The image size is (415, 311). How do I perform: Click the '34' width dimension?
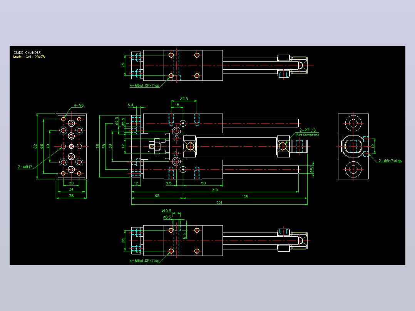(71, 189)
